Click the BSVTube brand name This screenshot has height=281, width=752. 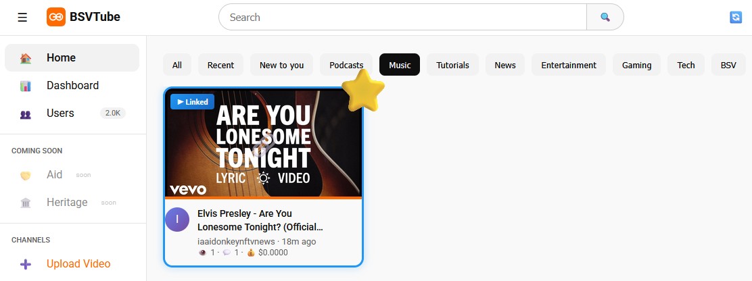click(95, 18)
